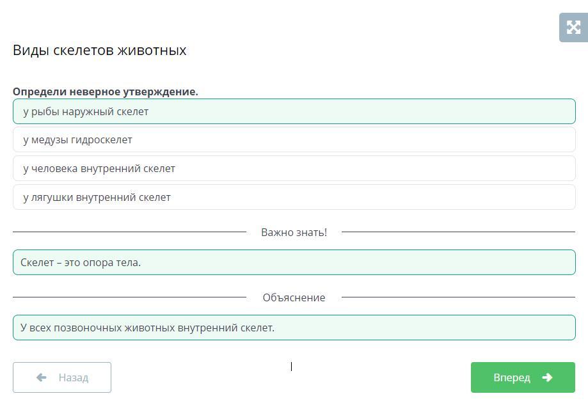Click the "Объяснение" section label
The width and height of the screenshot is (588, 419).
point(294,297)
